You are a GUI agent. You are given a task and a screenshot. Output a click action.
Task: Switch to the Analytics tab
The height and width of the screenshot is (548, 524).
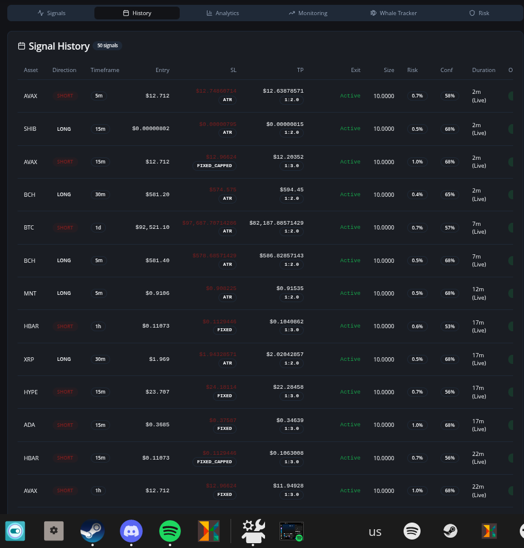[223, 13]
